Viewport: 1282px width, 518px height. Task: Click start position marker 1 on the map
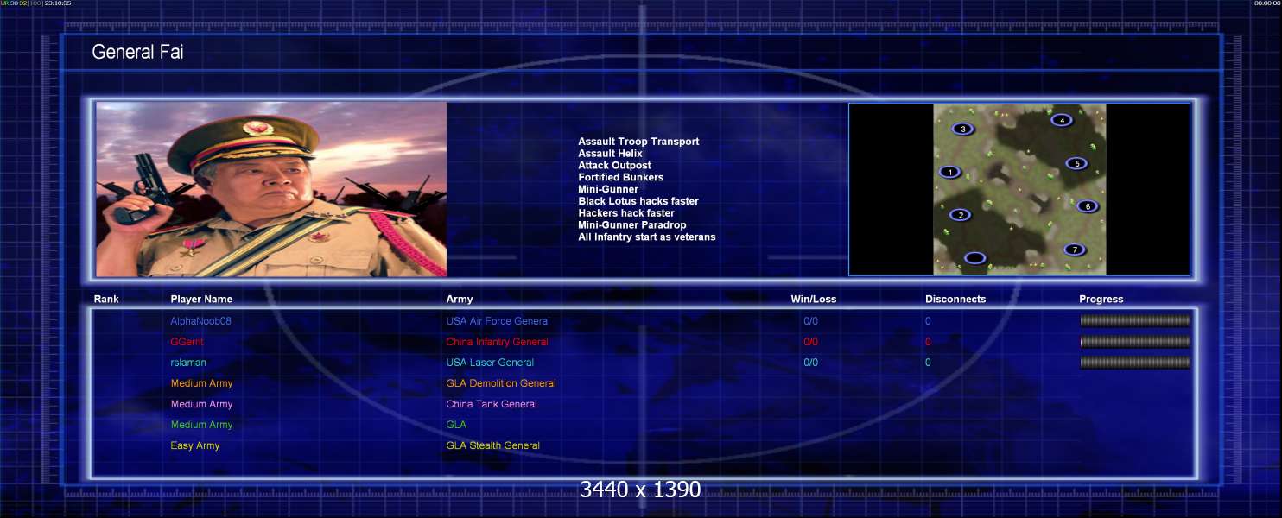949,172
